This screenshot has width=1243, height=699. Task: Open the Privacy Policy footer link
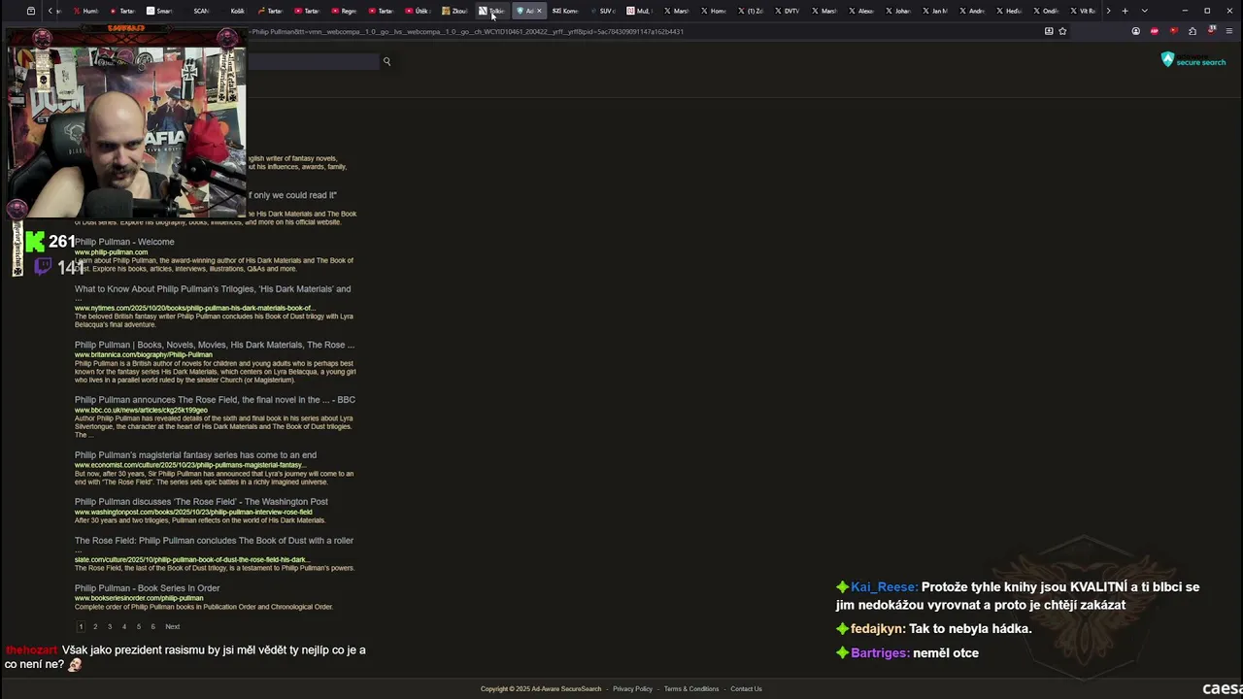click(x=632, y=689)
